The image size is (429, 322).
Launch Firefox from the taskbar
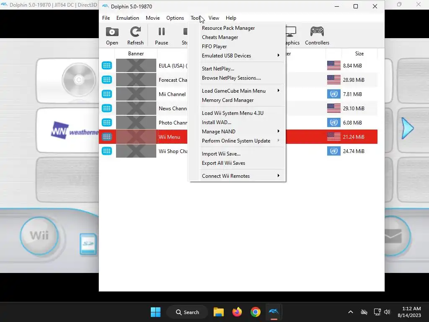click(x=237, y=312)
